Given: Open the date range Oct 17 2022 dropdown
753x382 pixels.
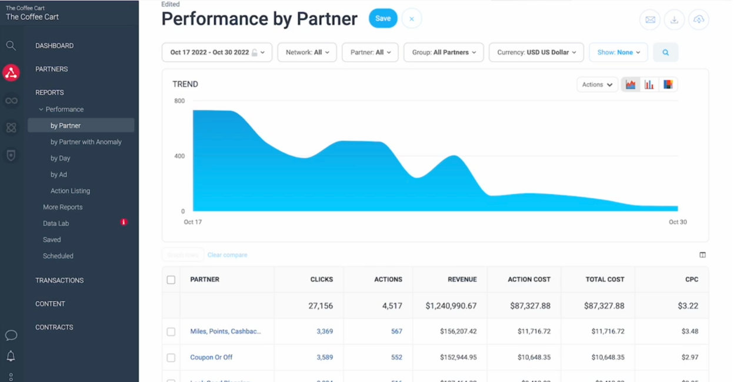Looking at the screenshot, I should (216, 52).
